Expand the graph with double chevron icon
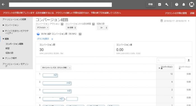The width and height of the screenshot is (196, 106). point(52,39)
